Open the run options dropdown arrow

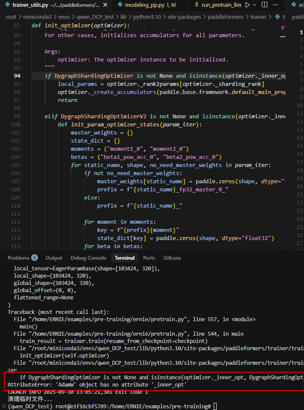point(255,5)
